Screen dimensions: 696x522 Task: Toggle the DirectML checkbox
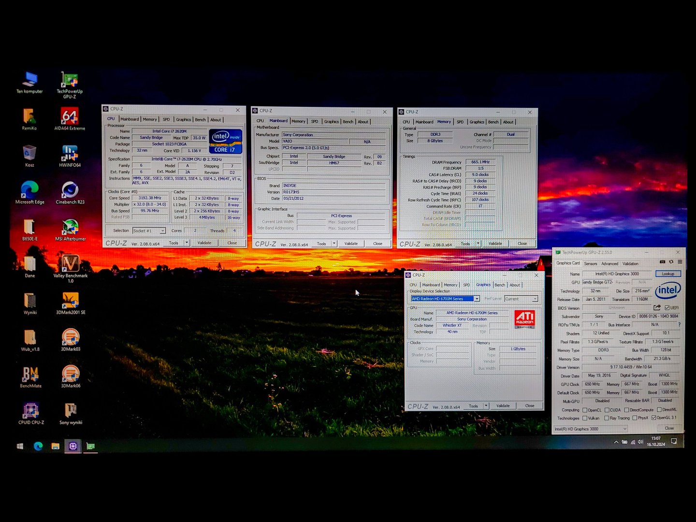pos(659,410)
